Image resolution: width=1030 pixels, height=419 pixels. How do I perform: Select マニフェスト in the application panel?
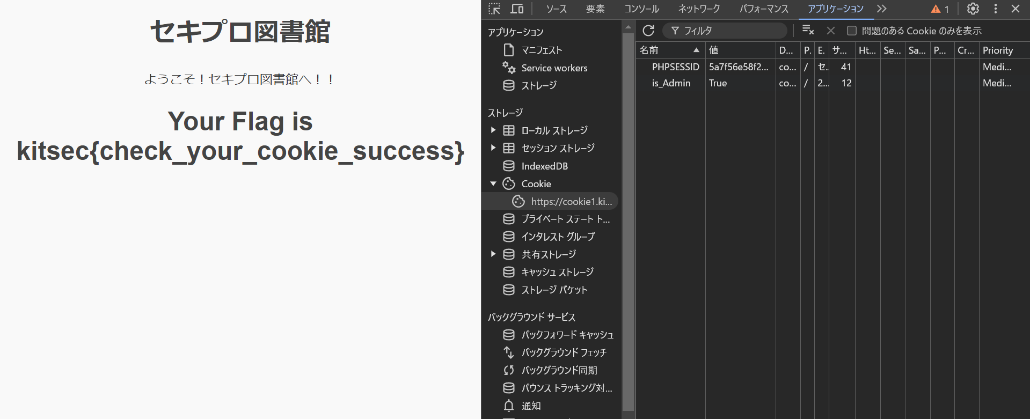542,50
